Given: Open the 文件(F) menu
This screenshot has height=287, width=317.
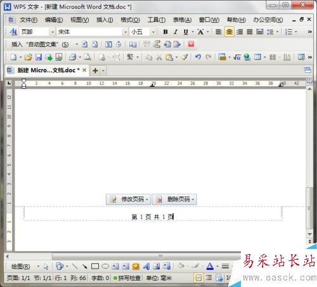Looking at the screenshot, I should click(x=29, y=20).
